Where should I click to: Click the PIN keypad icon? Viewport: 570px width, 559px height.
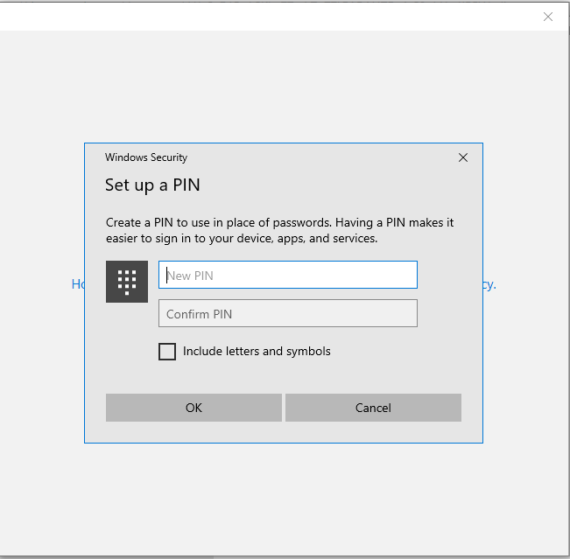tap(127, 282)
